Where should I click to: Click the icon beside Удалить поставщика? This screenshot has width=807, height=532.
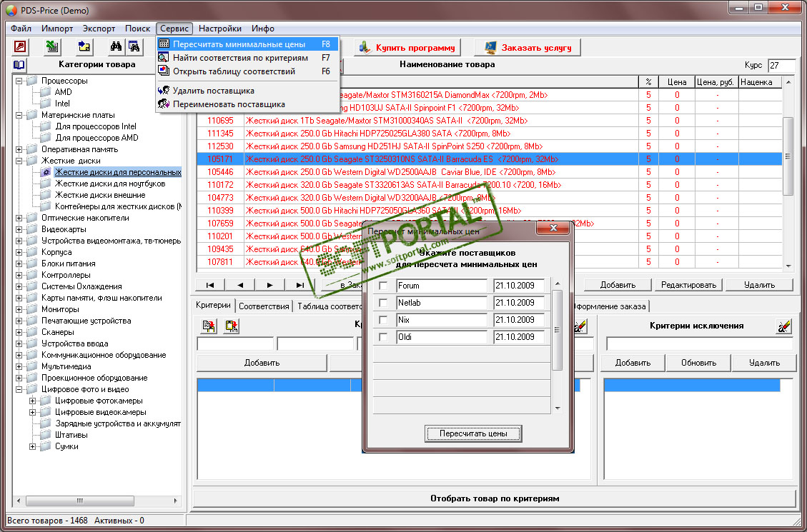coord(164,91)
